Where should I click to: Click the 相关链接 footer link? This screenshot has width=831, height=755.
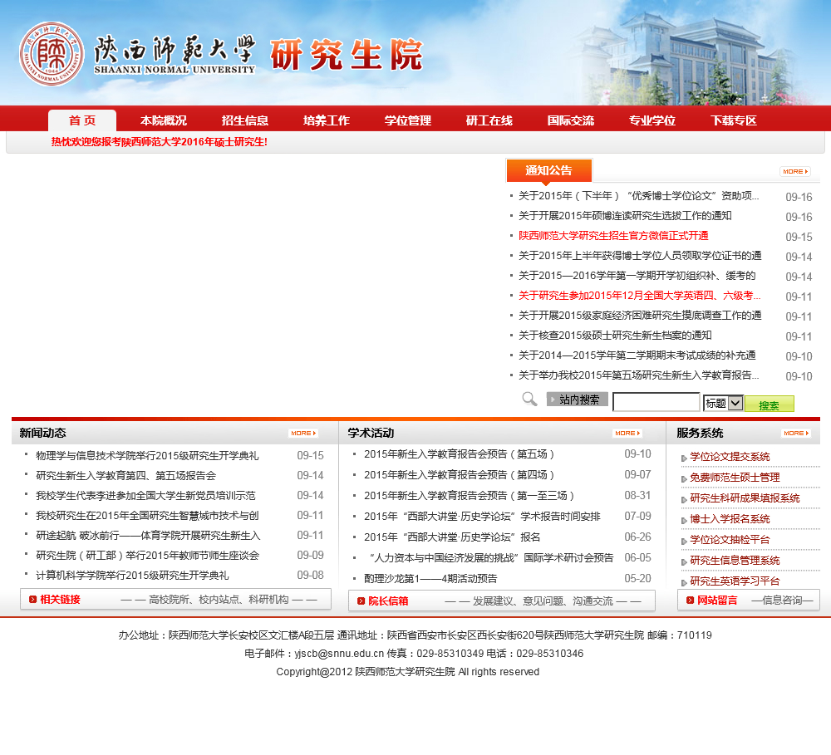(x=60, y=599)
